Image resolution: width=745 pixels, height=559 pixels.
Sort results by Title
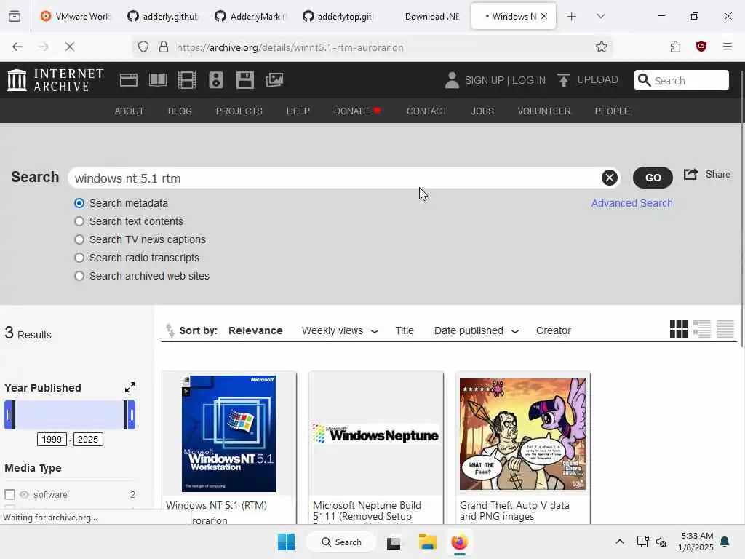[x=405, y=330]
